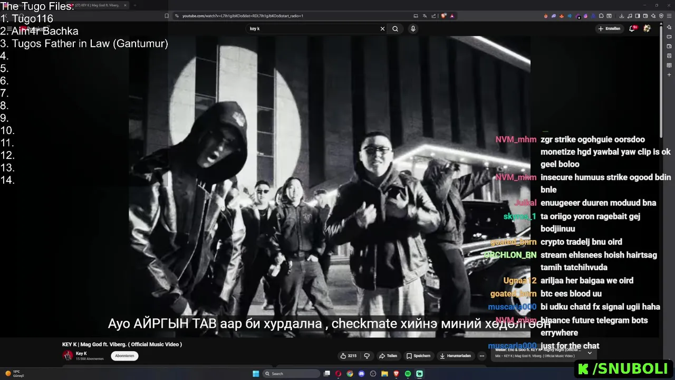Open Brave Rewards triangle icon
The height and width of the screenshot is (380, 675).
(x=452, y=16)
